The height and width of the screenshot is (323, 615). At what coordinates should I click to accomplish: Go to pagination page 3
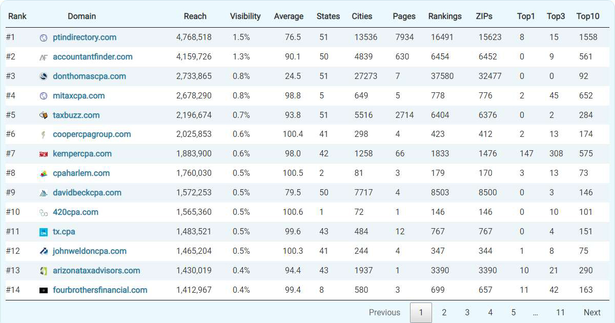pyautogui.click(x=467, y=313)
